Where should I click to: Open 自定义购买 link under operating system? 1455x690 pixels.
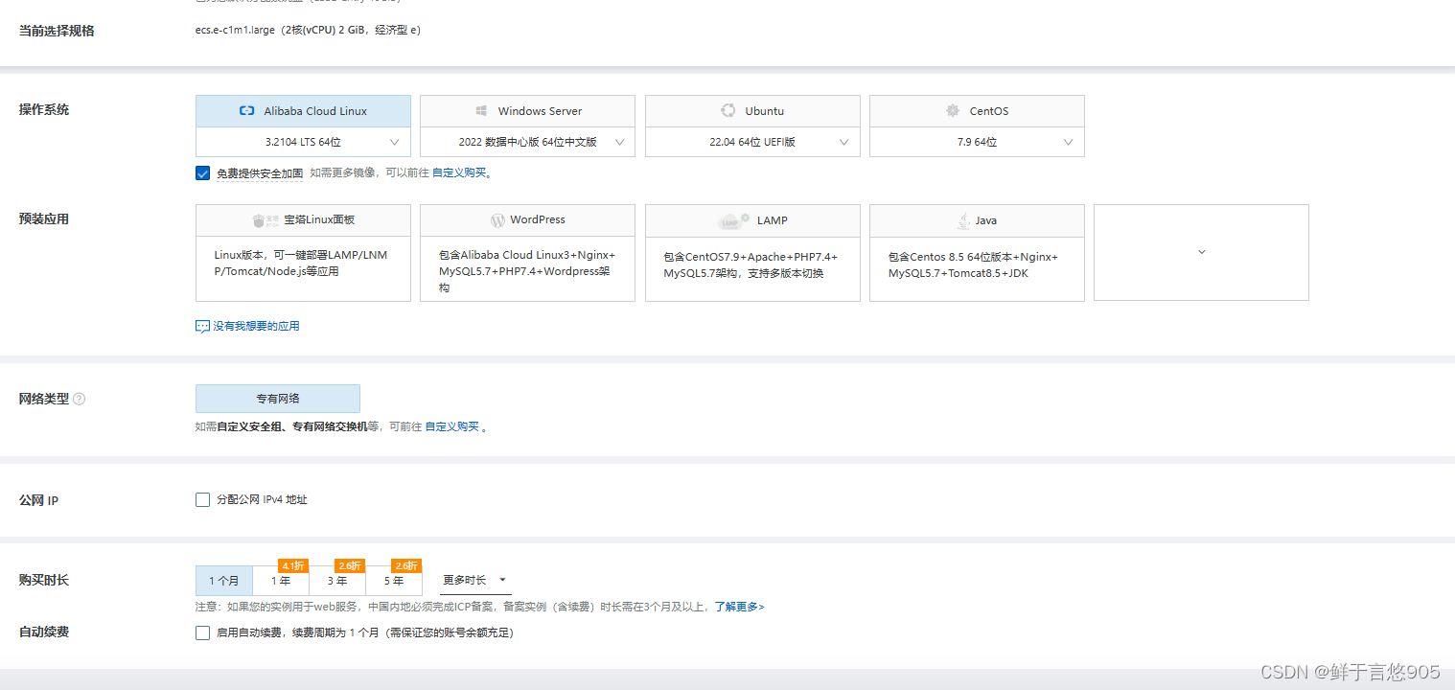[x=459, y=173]
